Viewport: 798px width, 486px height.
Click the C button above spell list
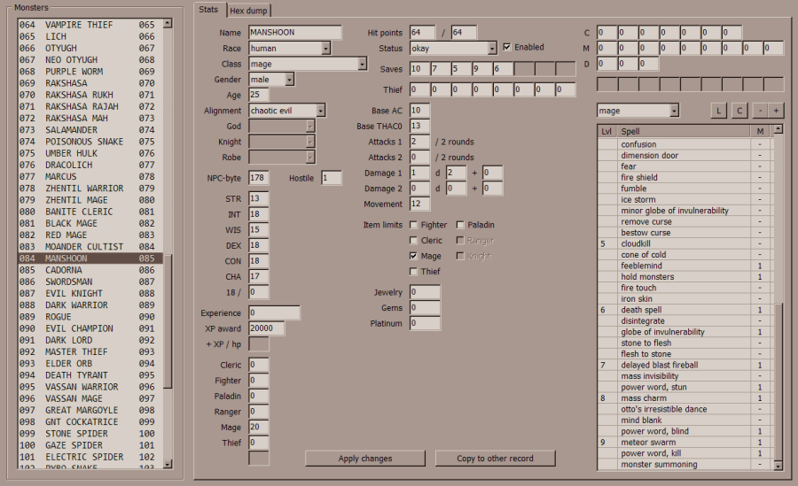click(x=739, y=111)
